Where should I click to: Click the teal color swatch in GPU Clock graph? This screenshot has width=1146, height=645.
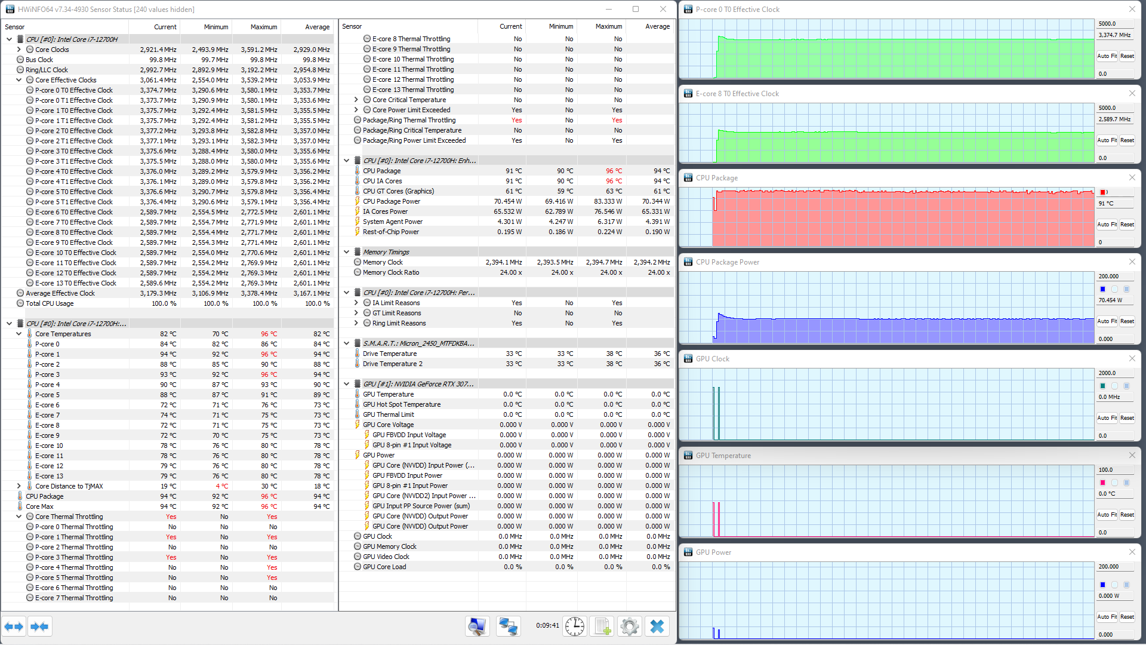click(1102, 386)
